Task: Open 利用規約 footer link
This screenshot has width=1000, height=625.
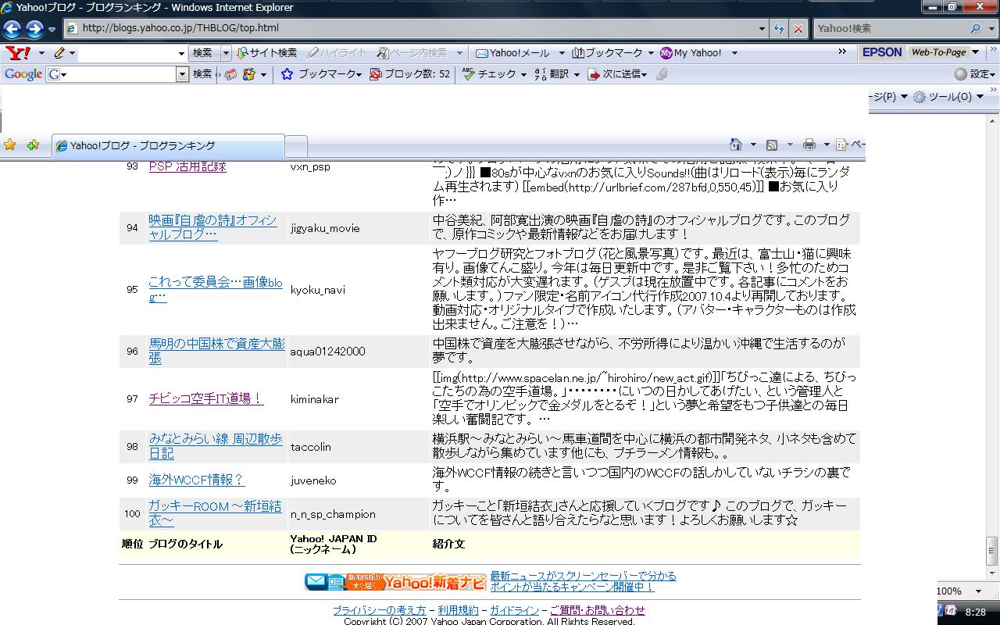Action: (458, 610)
